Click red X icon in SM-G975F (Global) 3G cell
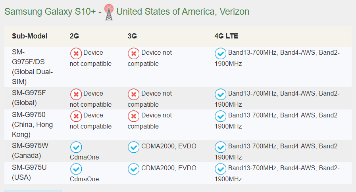Screen dimensions: 356x192 point(134,94)
